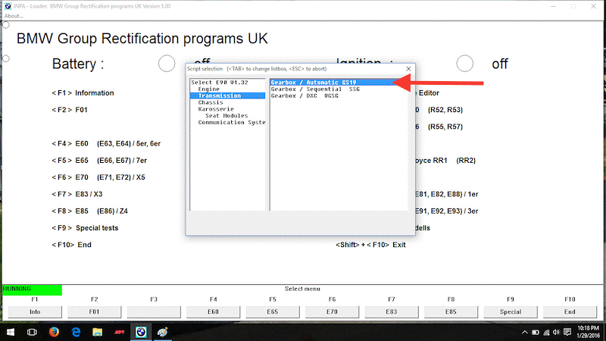The height and width of the screenshot is (341, 606).
Task: Open Firefox from the taskbar
Action: click(54, 332)
